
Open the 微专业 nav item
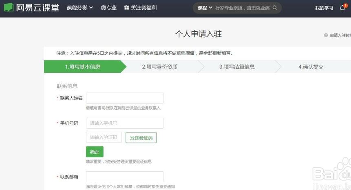click(108, 8)
